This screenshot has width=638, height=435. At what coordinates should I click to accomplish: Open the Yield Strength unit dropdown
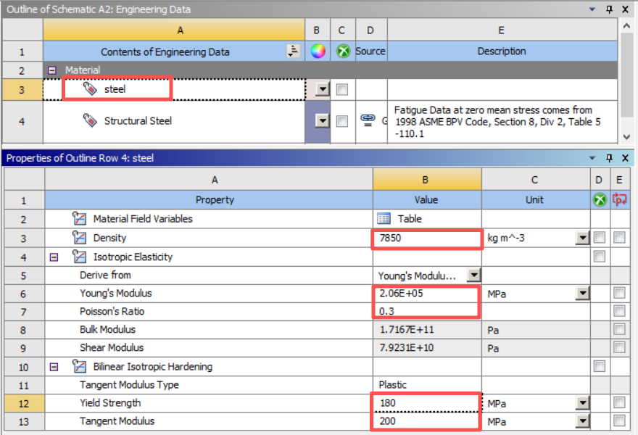(x=583, y=403)
